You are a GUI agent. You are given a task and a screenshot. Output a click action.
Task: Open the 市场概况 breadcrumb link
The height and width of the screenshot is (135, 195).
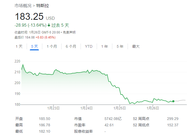click(x=23, y=6)
